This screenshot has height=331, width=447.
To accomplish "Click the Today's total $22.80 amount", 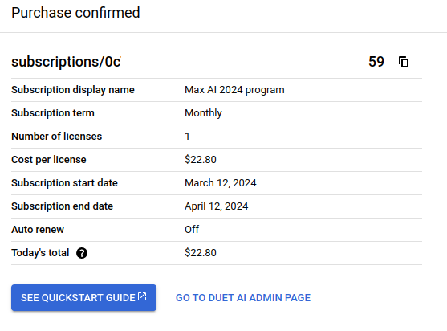I will tap(201, 253).
